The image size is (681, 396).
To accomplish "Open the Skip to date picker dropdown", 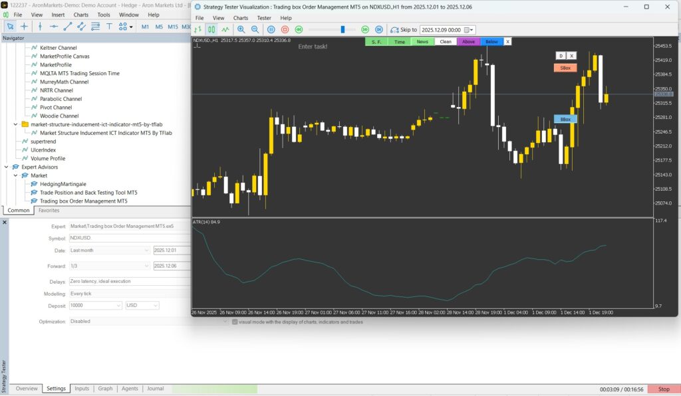I will pos(470,30).
